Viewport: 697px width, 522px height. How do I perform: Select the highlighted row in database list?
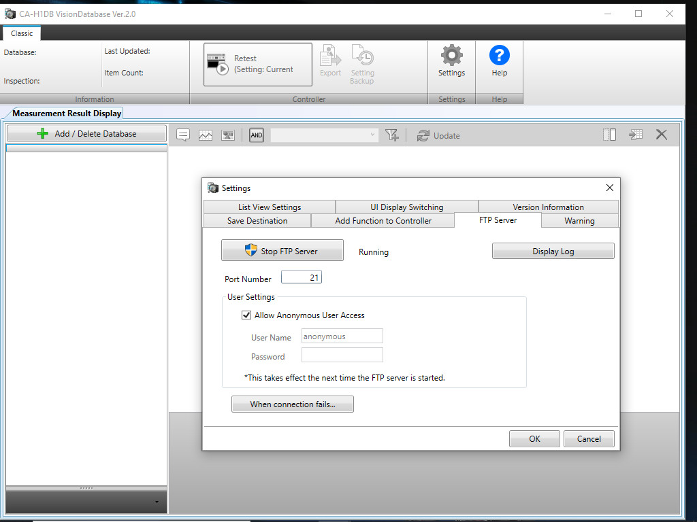coord(86,148)
